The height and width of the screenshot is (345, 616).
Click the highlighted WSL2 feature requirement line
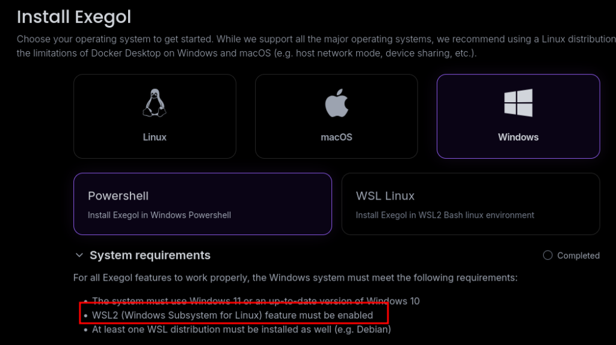233,315
